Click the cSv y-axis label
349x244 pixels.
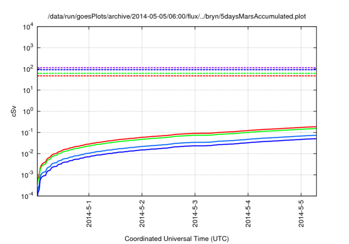pyautogui.click(x=15, y=111)
